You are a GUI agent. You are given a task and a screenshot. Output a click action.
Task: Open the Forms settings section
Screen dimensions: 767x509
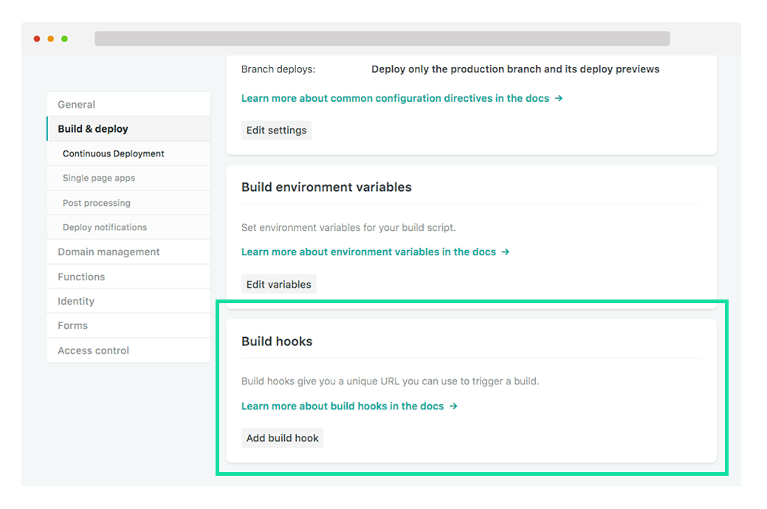72,325
